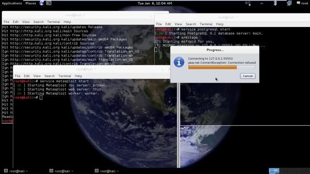310x174 pixels.
Task: Click the 'kali/updates/contrib Translation-en_US' line
Action: click(71, 52)
